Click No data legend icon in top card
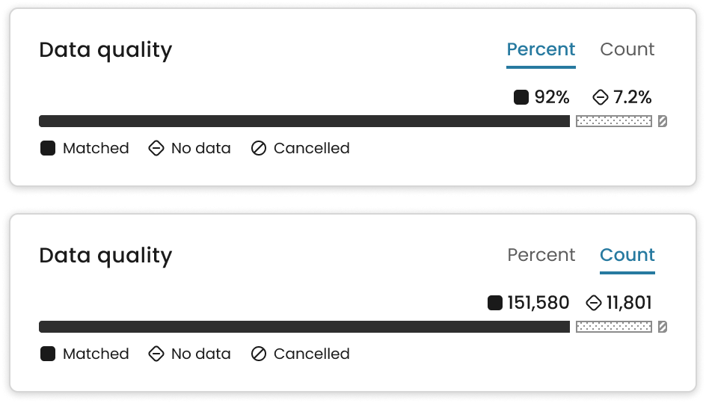Screen dimensions: 706x403 pos(156,148)
